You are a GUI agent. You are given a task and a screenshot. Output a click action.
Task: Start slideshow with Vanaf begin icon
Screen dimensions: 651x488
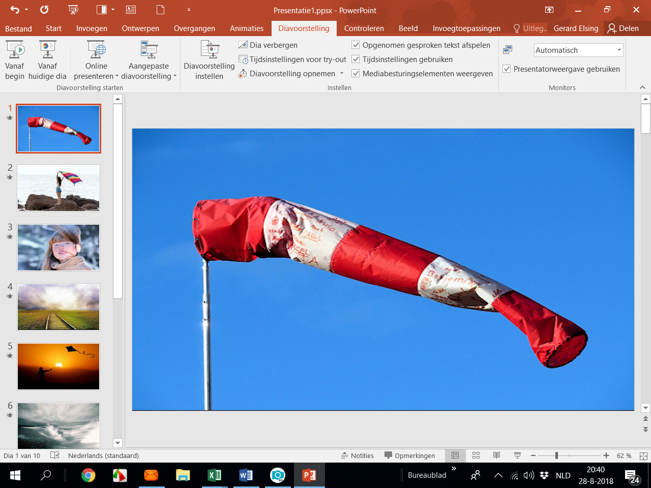(15, 50)
